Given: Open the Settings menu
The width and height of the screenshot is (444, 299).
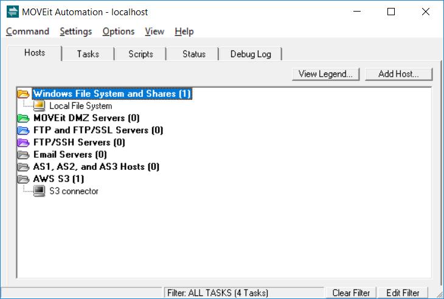Looking at the screenshot, I should (x=76, y=31).
